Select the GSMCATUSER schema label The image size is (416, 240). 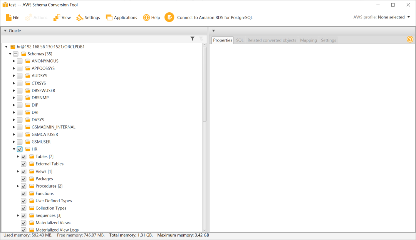click(45, 135)
